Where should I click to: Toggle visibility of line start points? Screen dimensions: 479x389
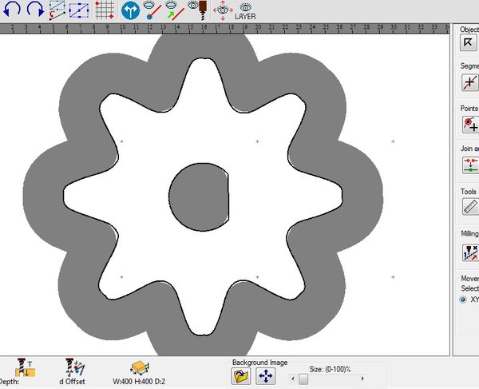(x=152, y=10)
